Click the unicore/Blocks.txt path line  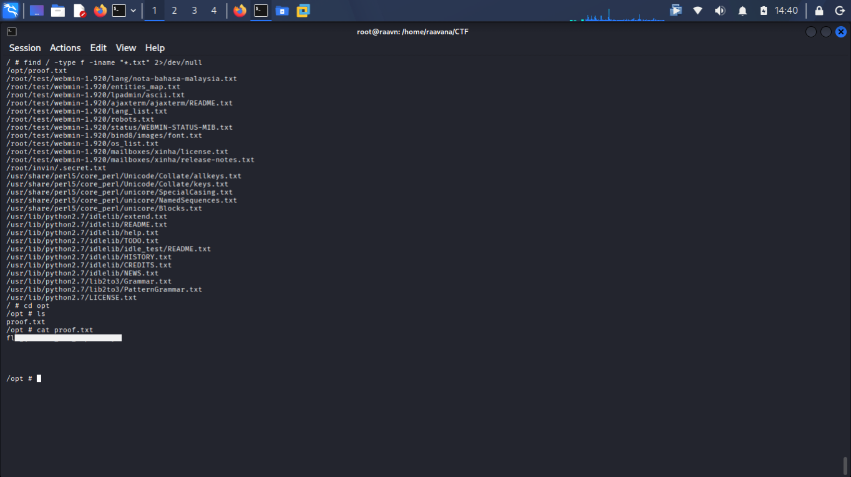pyautogui.click(x=104, y=209)
